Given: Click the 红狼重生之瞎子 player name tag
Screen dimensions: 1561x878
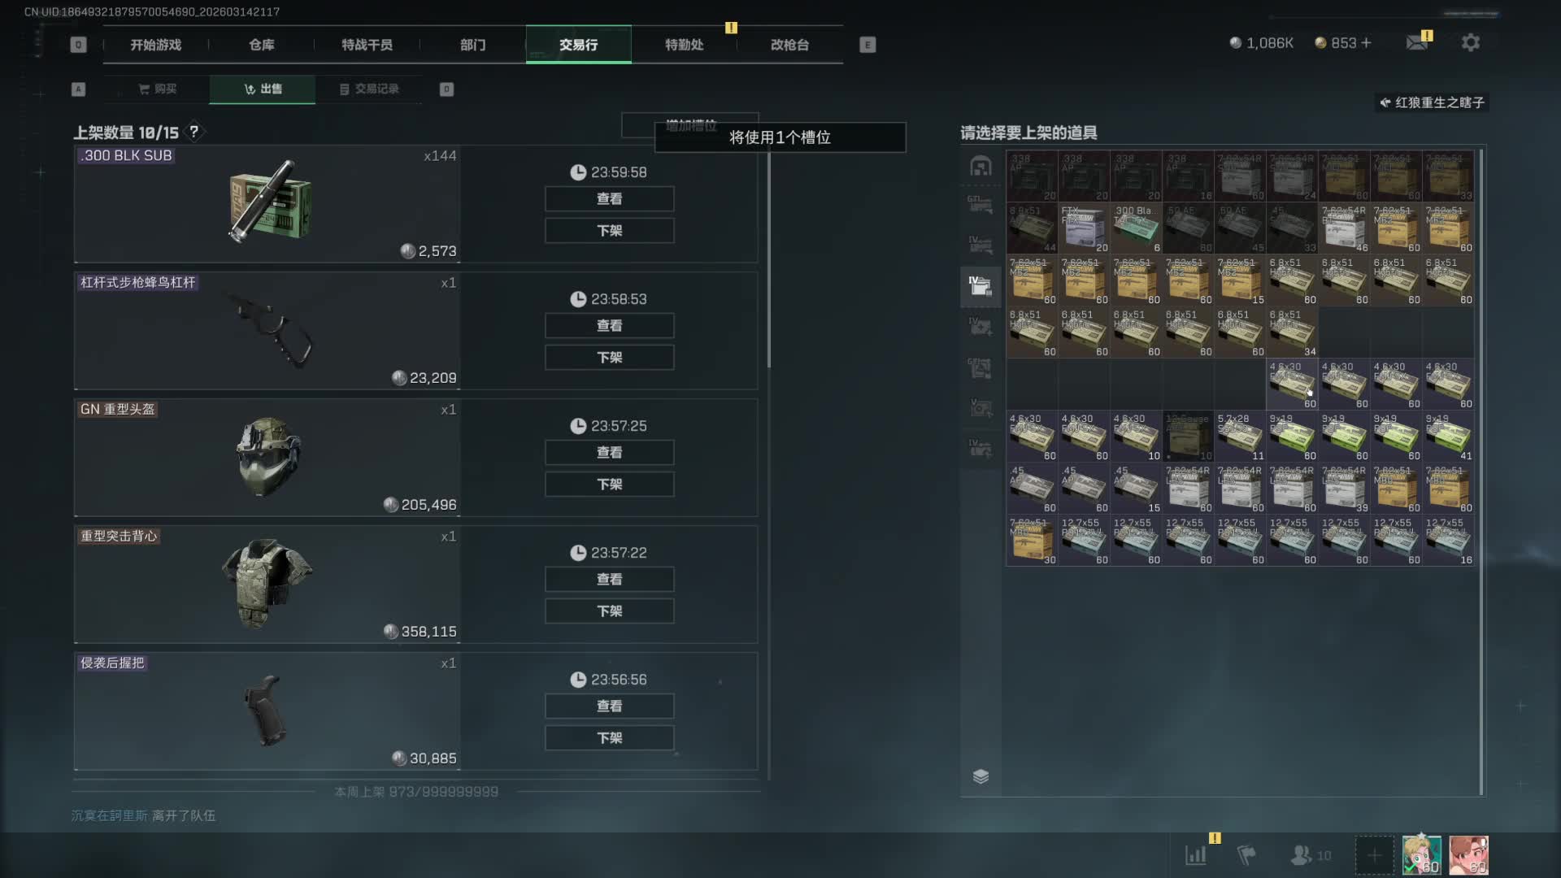Looking at the screenshot, I should coord(1432,102).
